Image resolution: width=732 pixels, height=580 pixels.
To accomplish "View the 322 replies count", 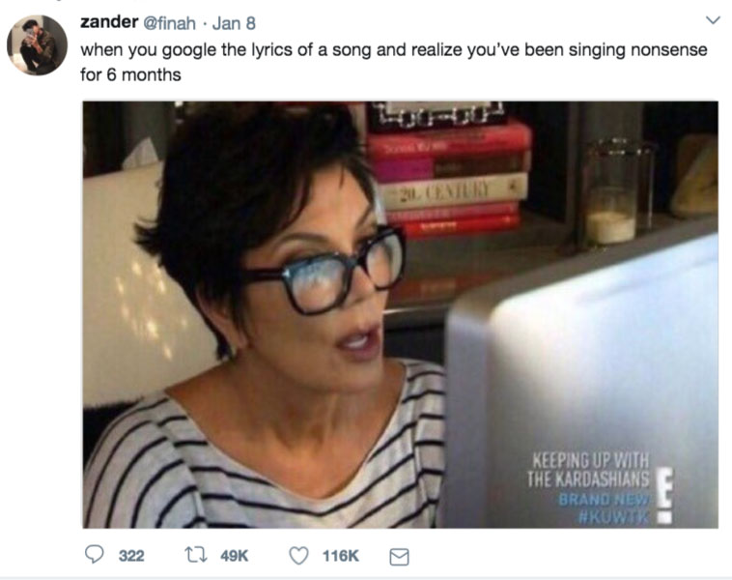I will 131,556.
